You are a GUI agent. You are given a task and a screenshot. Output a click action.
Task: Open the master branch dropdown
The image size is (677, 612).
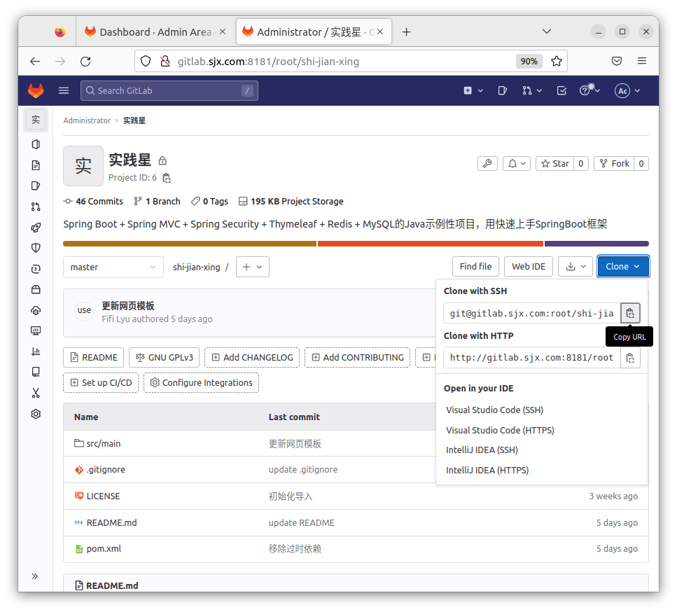pos(113,267)
